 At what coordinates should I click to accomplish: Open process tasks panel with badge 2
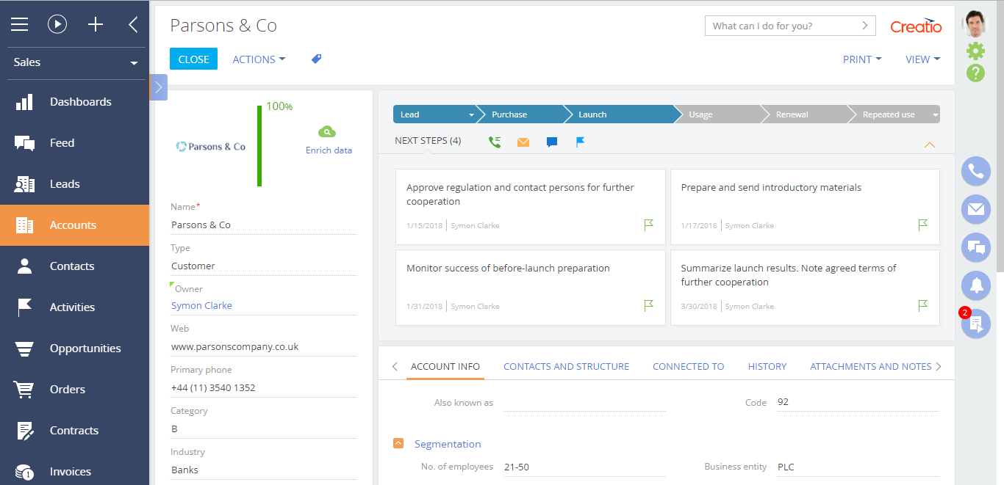976,324
